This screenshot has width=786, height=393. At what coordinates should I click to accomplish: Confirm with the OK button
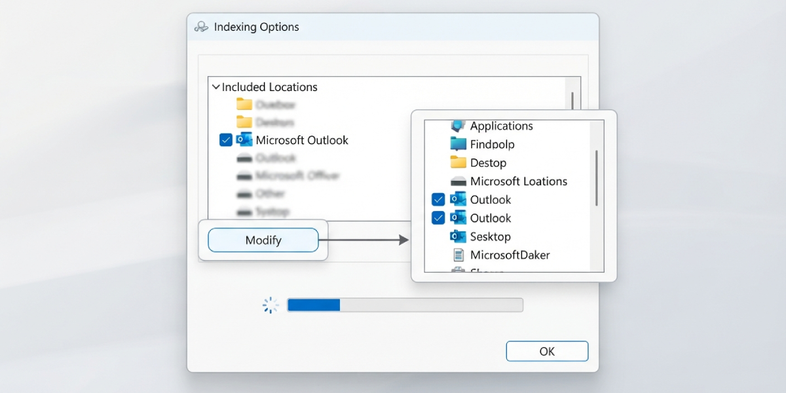coord(547,351)
